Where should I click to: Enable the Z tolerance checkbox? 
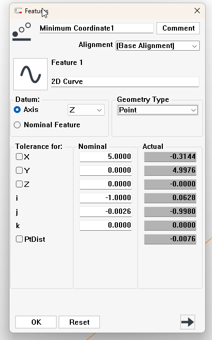19,184
